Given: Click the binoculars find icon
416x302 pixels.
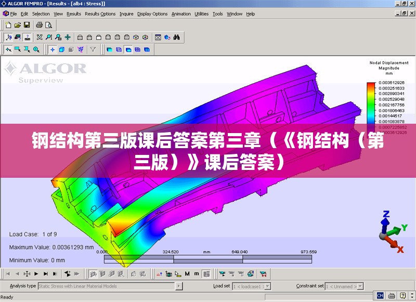Looking at the screenshot, I should tap(177, 37).
